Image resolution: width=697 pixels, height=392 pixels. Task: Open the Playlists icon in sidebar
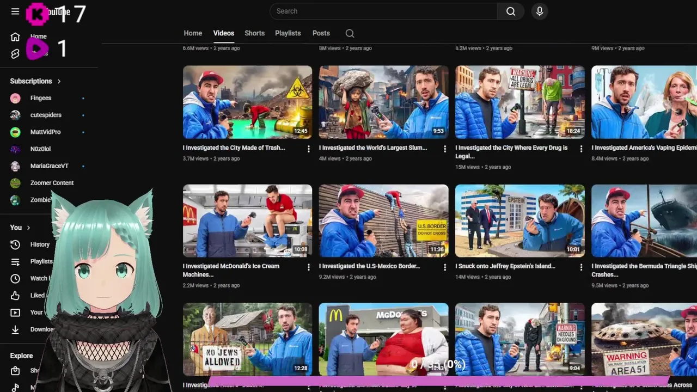(x=15, y=261)
